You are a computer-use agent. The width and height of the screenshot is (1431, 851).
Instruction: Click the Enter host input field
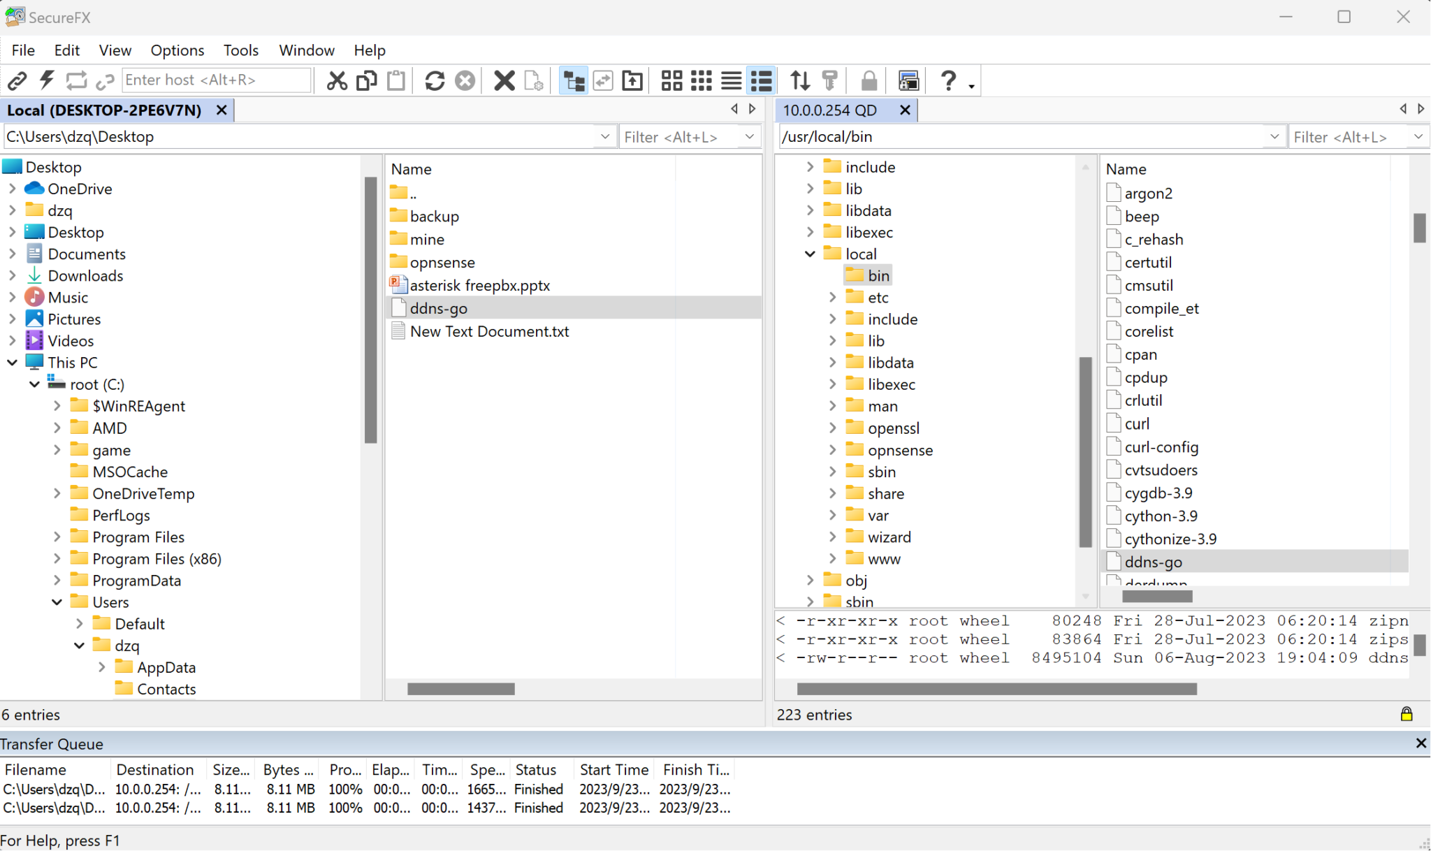pyautogui.click(x=216, y=80)
